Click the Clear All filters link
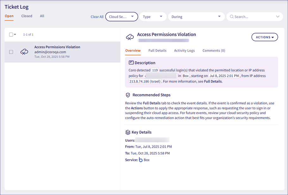 [97, 17]
